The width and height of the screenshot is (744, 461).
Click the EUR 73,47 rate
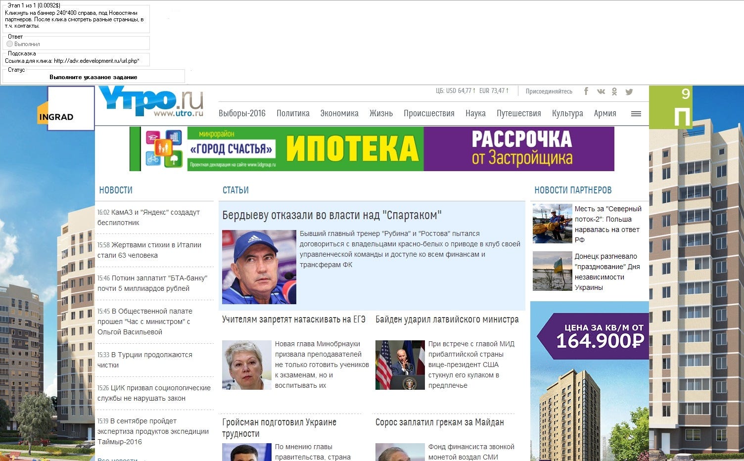tap(494, 91)
